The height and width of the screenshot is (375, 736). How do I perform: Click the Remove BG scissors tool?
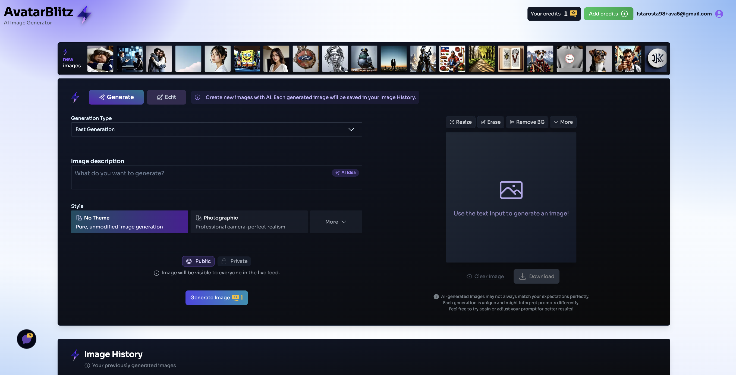[x=527, y=122]
